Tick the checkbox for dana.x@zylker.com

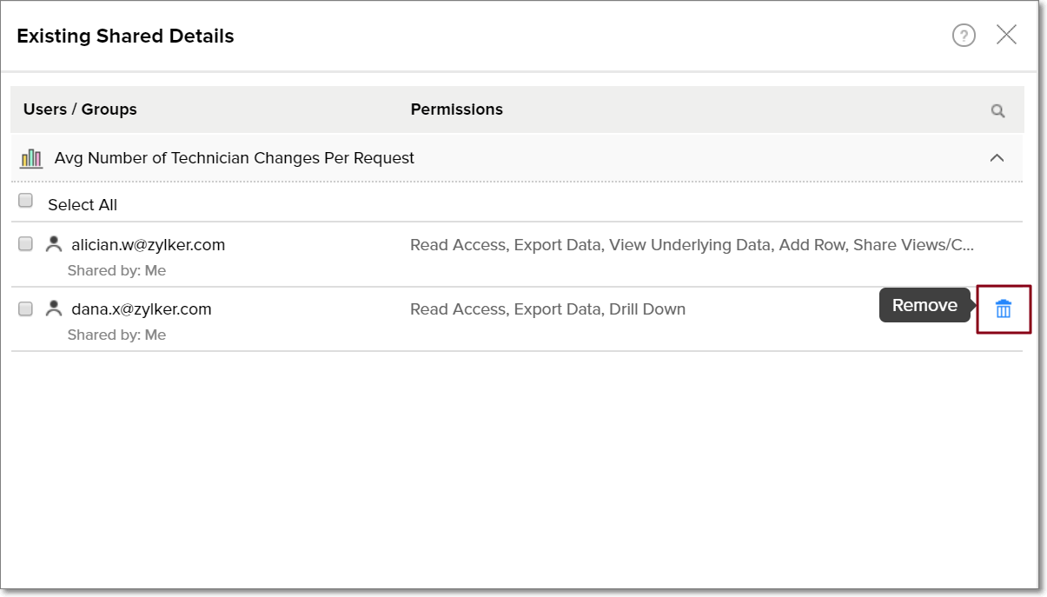[26, 308]
